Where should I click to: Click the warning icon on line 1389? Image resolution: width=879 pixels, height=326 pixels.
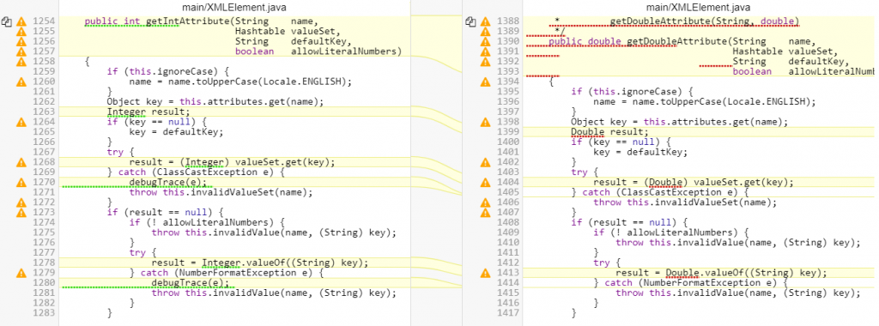[x=486, y=32]
